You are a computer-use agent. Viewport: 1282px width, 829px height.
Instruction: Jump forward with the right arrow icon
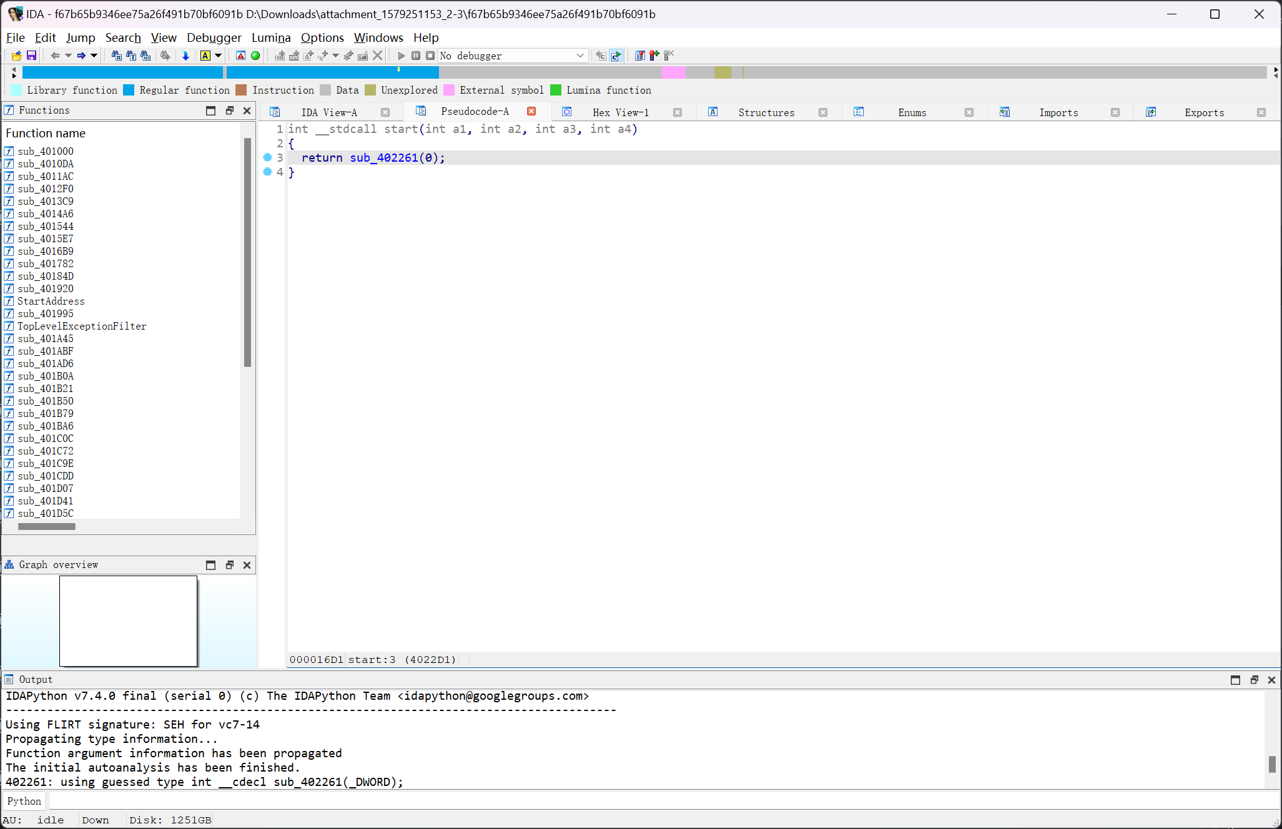tap(81, 56)
